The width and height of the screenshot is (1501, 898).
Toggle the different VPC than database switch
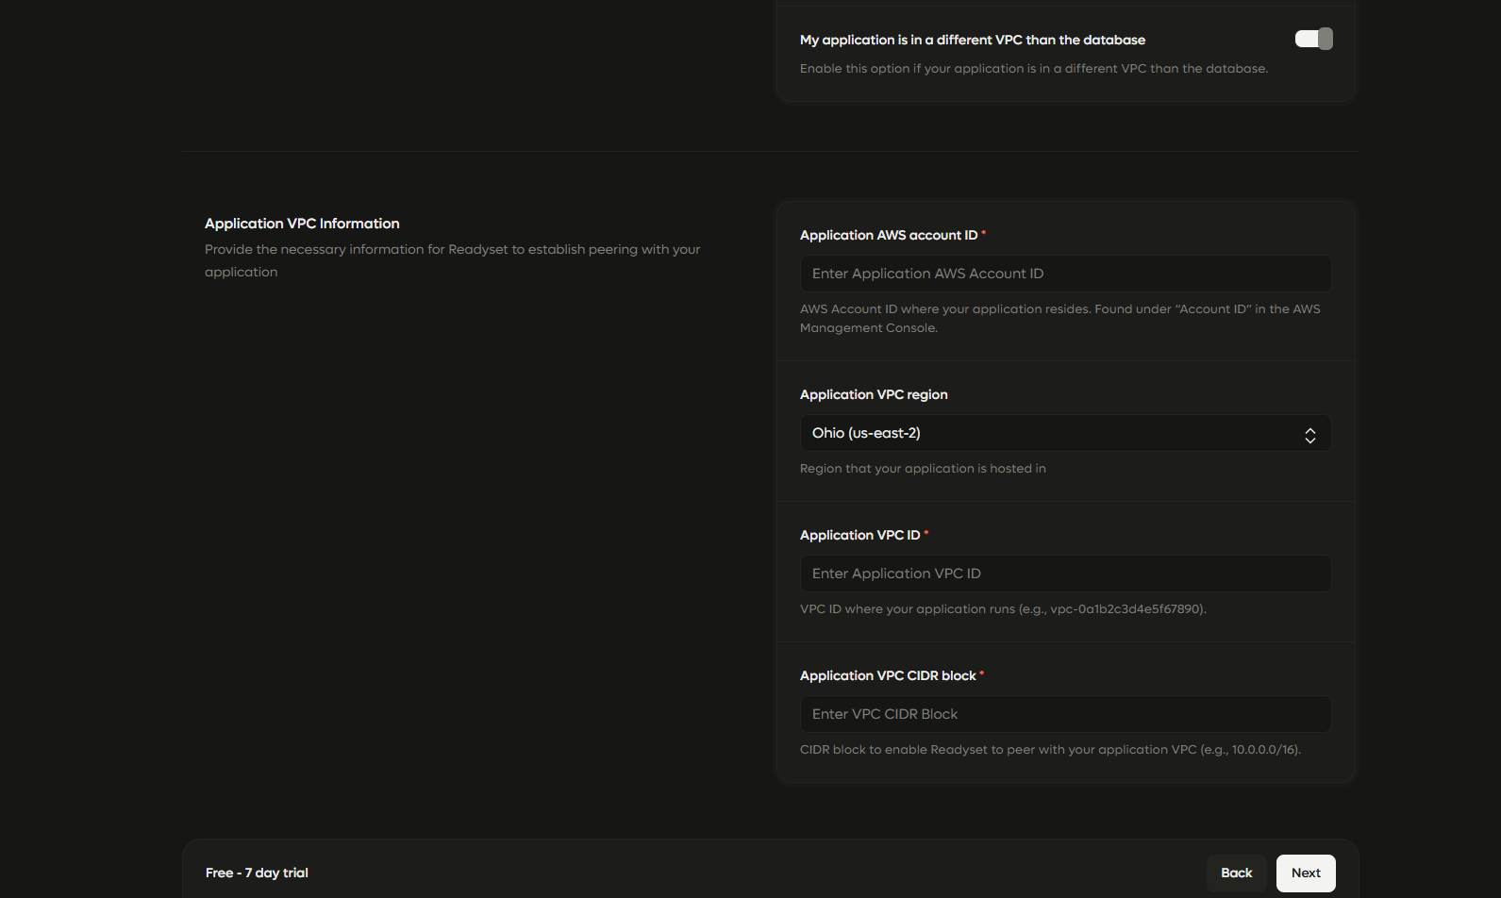coord(1313,39)
